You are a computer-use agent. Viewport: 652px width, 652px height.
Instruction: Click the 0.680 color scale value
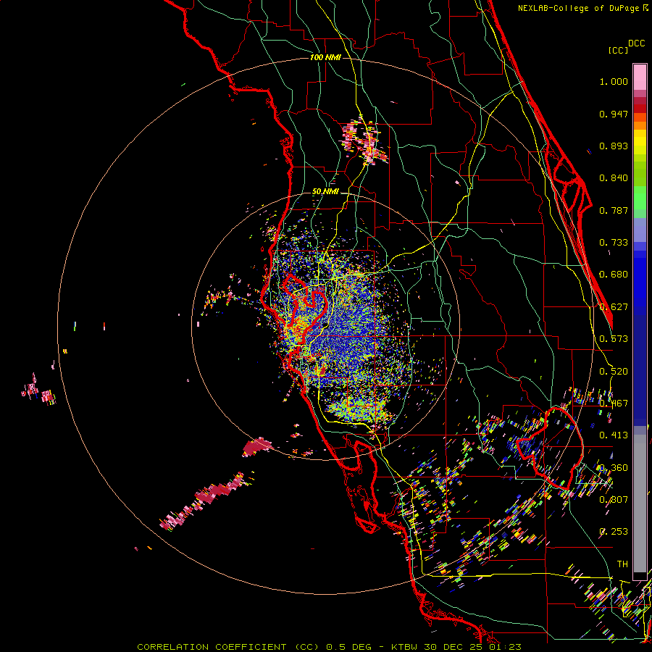point(614,275)
